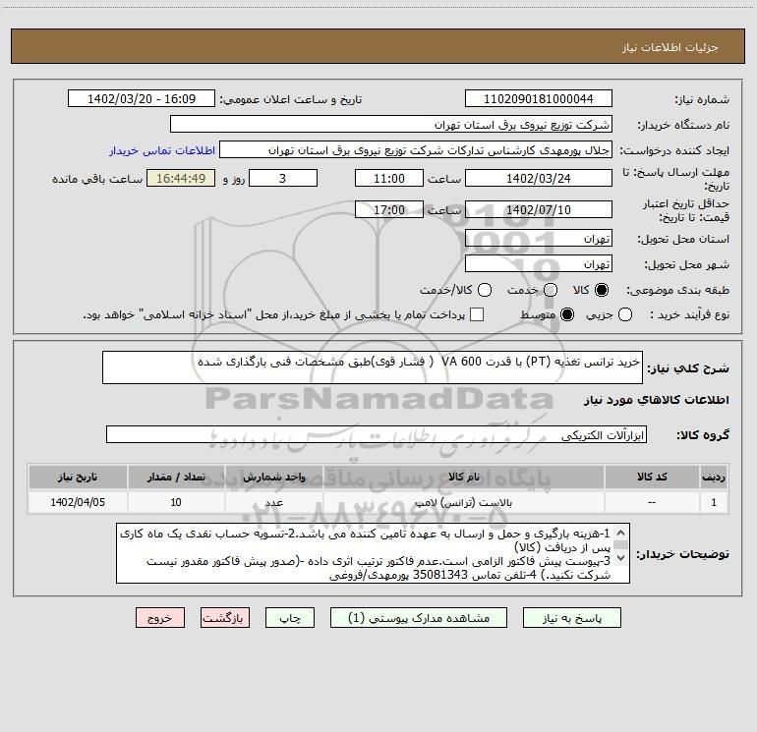757x732 pixels.
Task: Click the توضیحات خریدار text area
Action: (x=373, y=553)
